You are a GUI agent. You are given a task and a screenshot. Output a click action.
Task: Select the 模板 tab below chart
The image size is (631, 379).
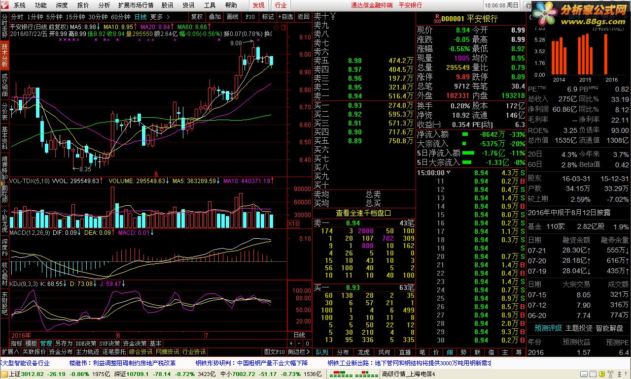tap(31, 344)
